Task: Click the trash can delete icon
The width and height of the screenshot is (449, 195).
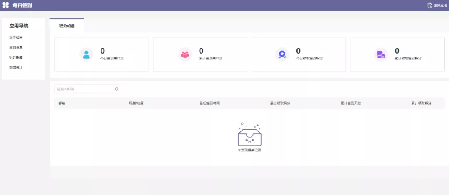Action: click(x=429, y=5)
